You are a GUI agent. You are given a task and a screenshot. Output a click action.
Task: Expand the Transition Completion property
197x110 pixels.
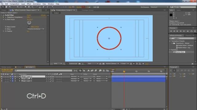(x=3, y=17)
